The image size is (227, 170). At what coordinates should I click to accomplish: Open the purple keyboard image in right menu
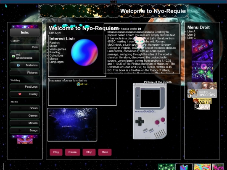pos(202,50)
